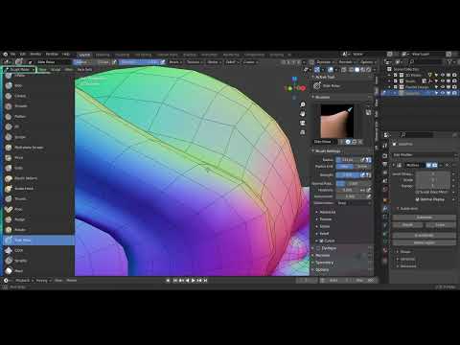Click the brush Radius slider in the sidebar

click(348, 159)
